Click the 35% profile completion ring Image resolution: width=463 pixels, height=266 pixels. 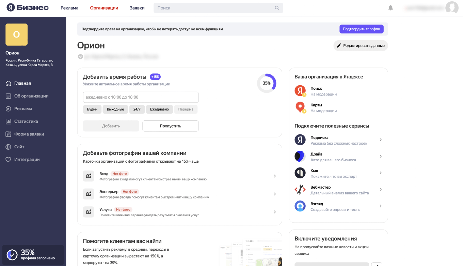pyautogui.click(x=267, y=83)
